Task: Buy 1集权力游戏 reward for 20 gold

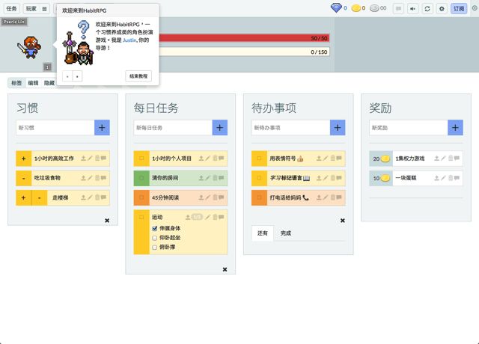Action: (x=381, y=159)
